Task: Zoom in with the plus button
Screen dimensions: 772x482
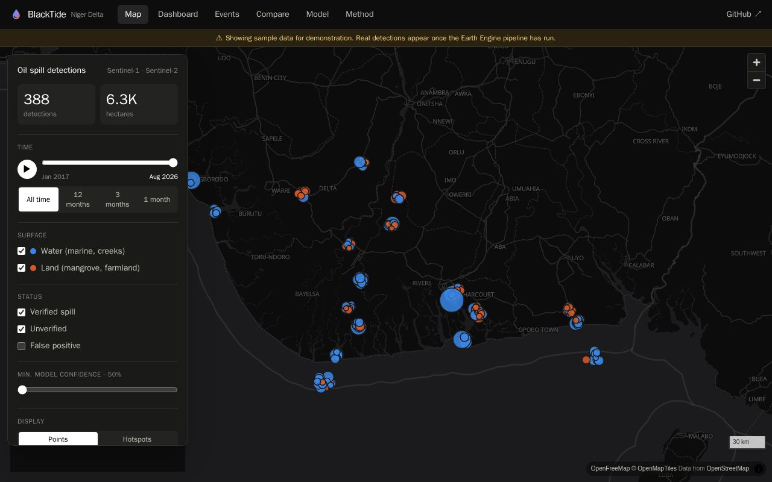Action: pos(756,63)
